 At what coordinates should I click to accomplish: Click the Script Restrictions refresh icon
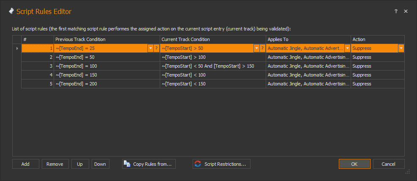198,164
